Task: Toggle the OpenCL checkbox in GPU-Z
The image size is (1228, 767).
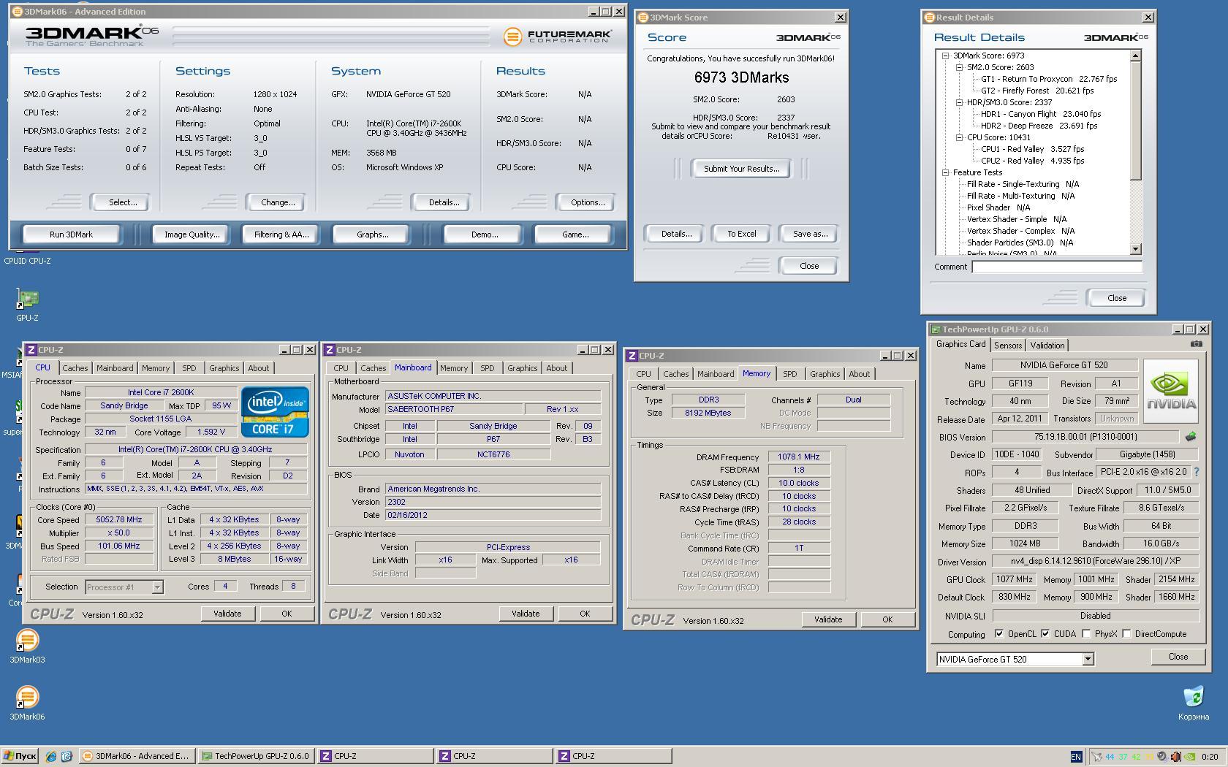Action: (999, 634)
